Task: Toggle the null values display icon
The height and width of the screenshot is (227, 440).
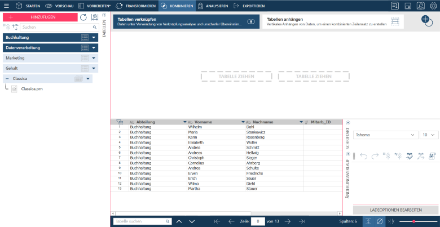Action: click(379, 221)
